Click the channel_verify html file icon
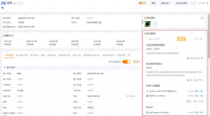This screenshot has height=116, width=210. point(147,91)
